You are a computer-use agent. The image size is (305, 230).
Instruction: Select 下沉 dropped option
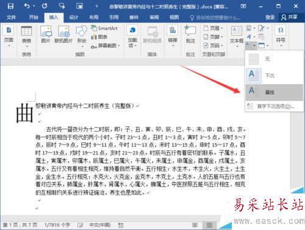click(x=274, y=76)
